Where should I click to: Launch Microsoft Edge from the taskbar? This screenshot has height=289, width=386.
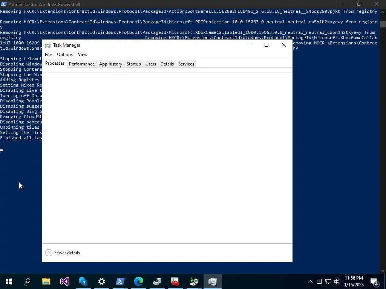(139, 281)
